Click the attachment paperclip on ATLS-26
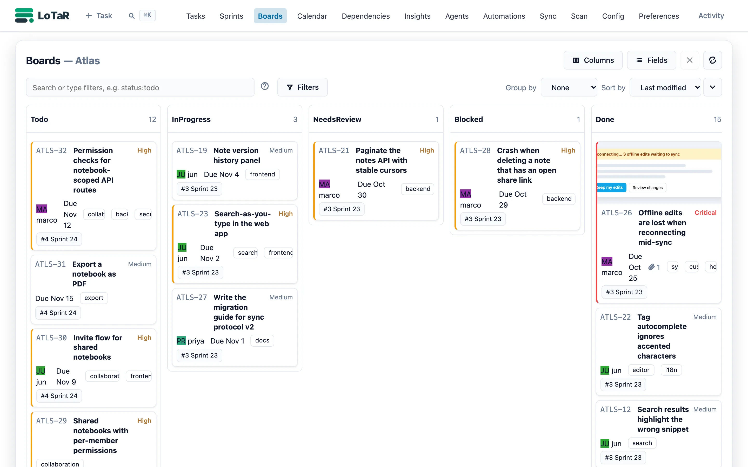748x467 pixels. (x=652, y=267)
